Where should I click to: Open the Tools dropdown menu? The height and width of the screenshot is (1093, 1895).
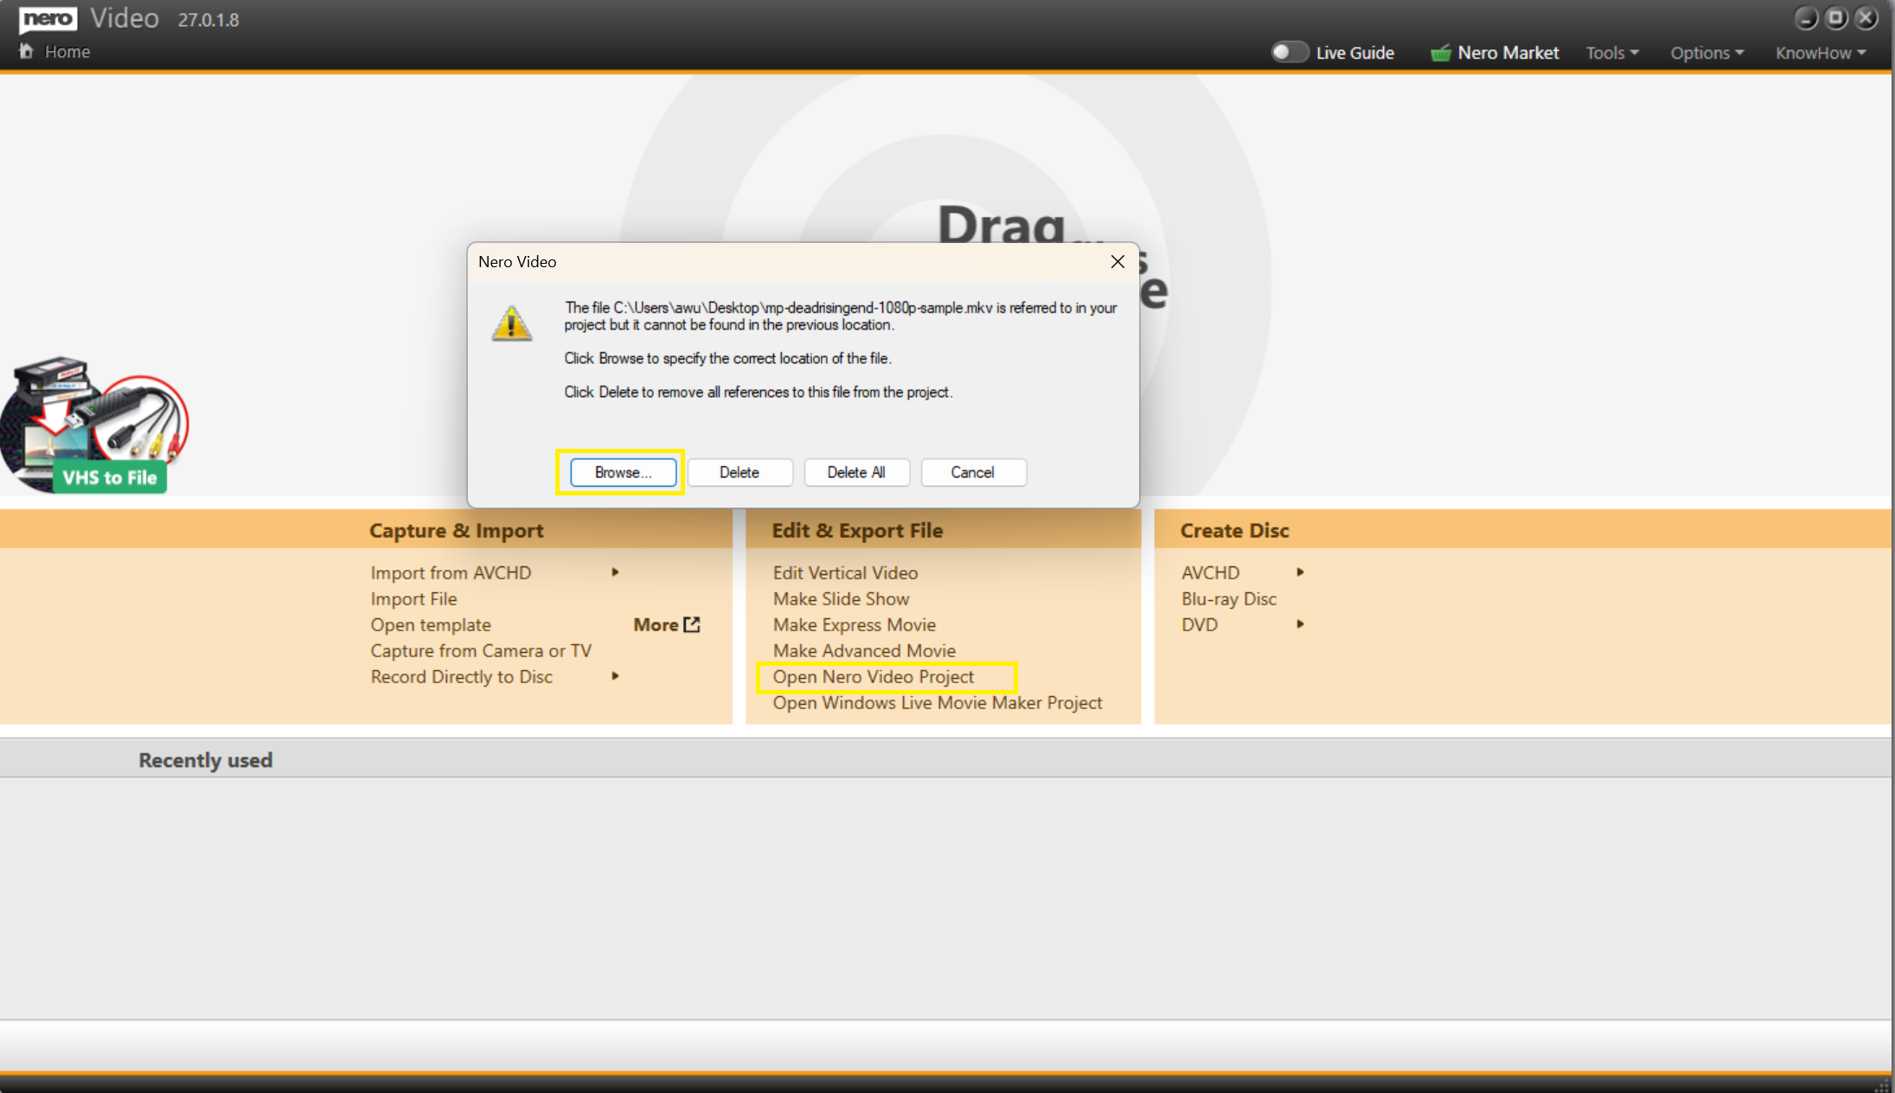point(1612,53)
